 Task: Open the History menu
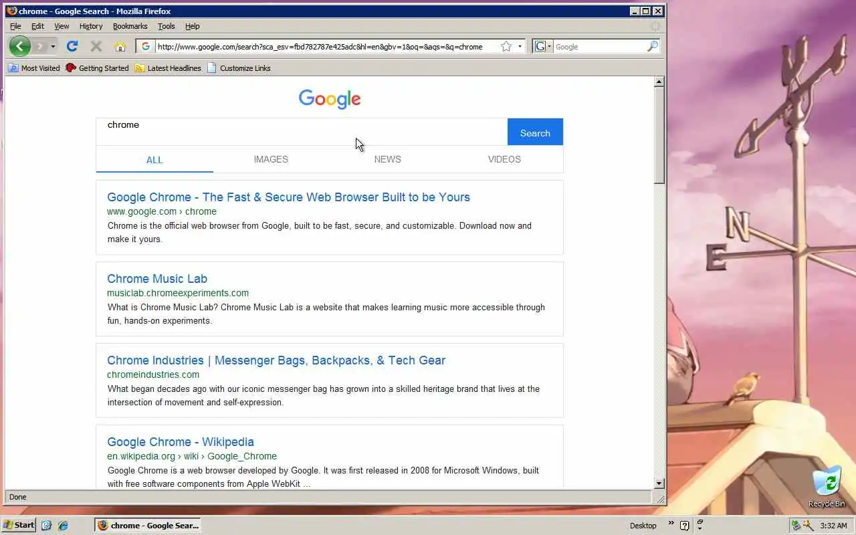(x=91, y=26)
